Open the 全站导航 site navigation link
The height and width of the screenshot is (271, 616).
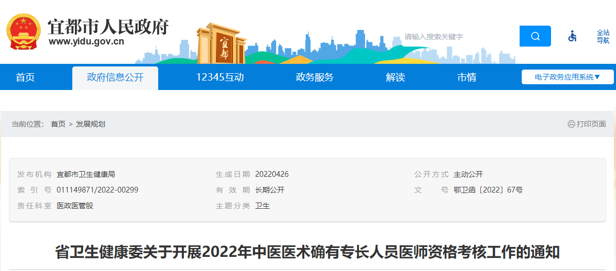tap(603, 36)
